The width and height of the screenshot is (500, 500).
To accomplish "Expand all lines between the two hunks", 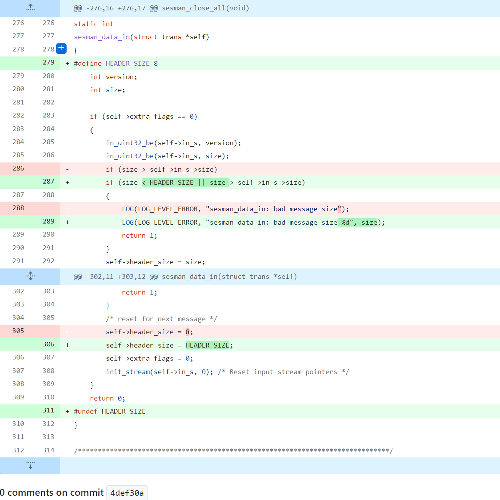I will [30, 276].
